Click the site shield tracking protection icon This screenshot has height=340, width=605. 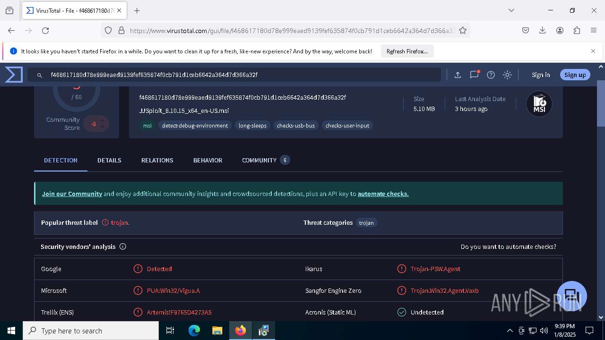(108, 30)
